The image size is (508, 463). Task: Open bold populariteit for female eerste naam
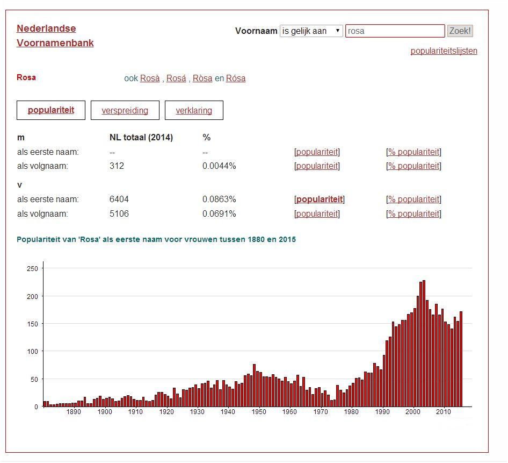(x=319, y=200)
